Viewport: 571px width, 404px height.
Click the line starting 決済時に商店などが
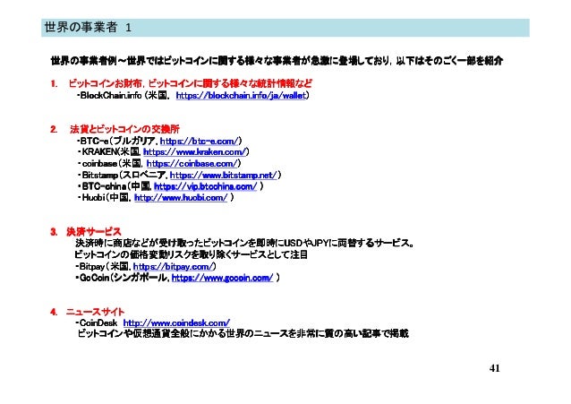click(x=244, y=243)
